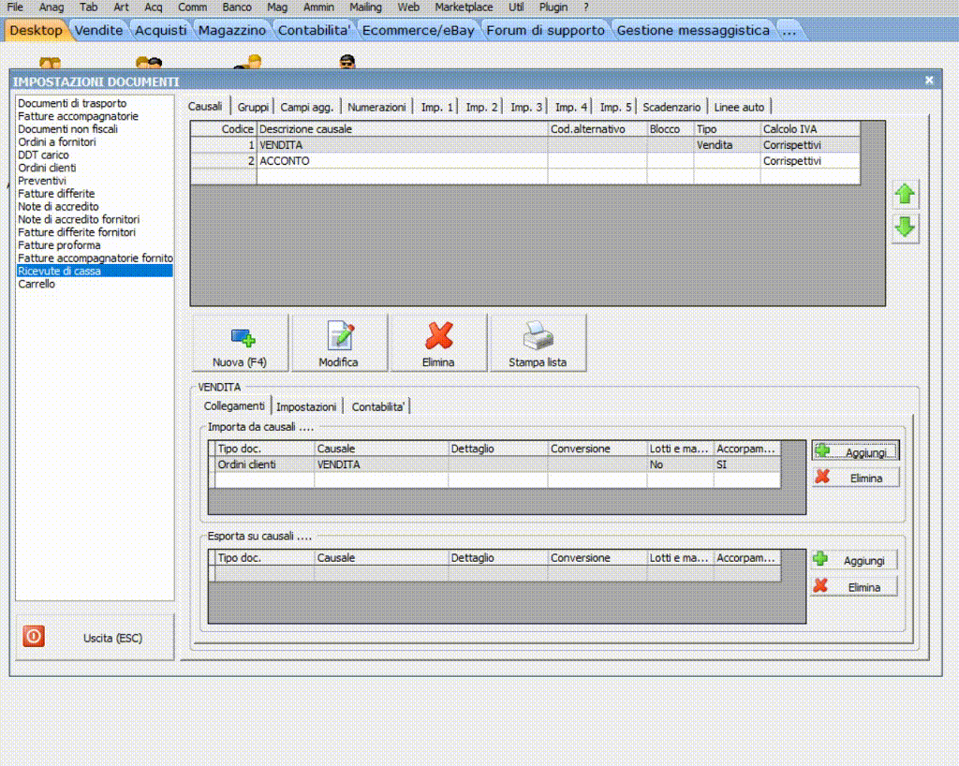Click Elimina in Esporta su causali
The height and width of the screenshot is (766, 959).
853,586
